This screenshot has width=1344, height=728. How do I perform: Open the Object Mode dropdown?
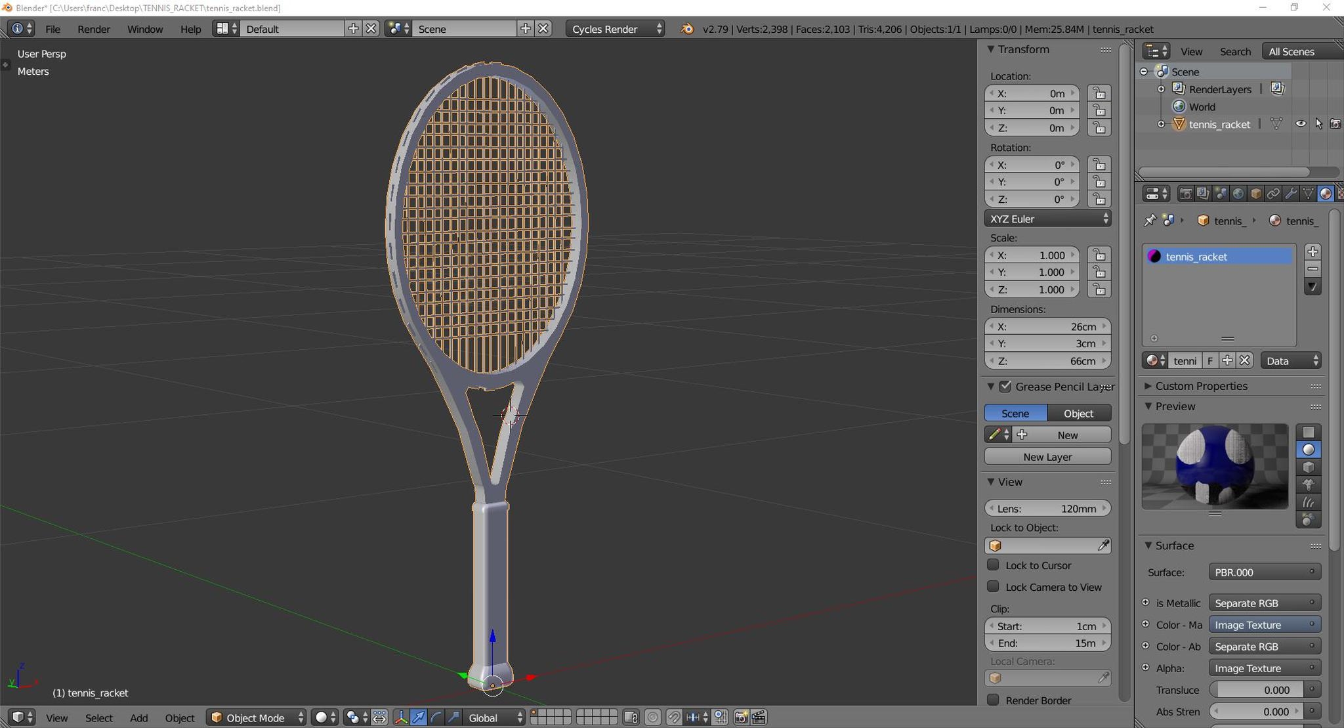pos(255,717)
